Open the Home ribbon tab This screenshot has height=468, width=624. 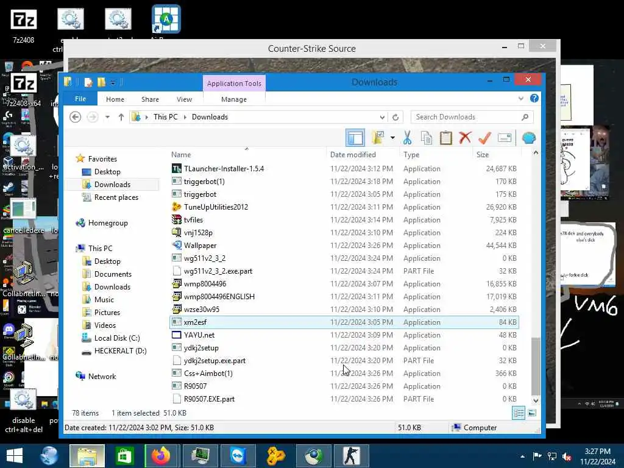pyautogui.click(x=115, y=99)
